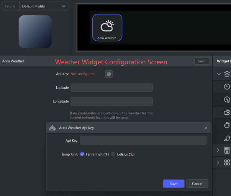
Task: Click the 'Accu Weather' panel title
Action: [x=13, y=61]
